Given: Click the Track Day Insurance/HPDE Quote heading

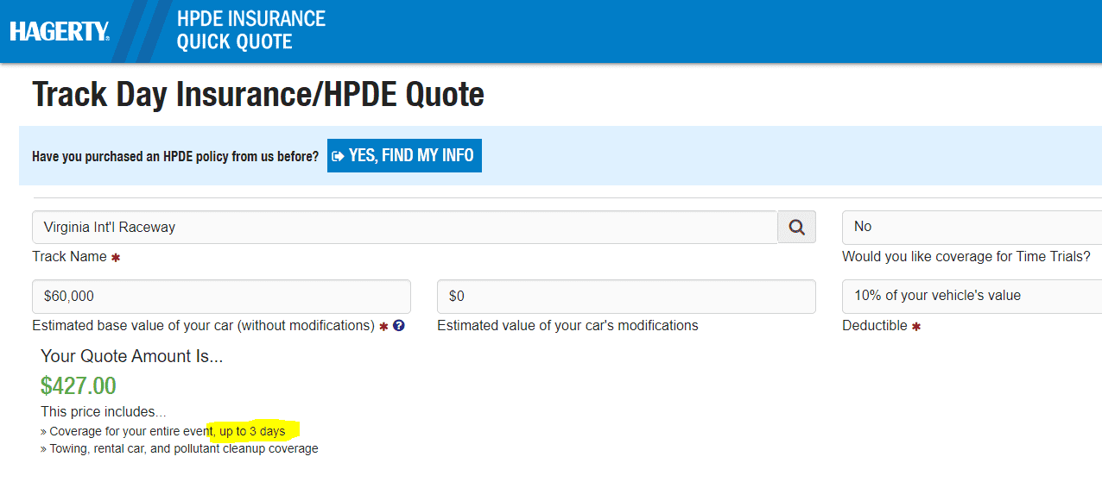Looking at the screenshot, I should pos(258,95).
